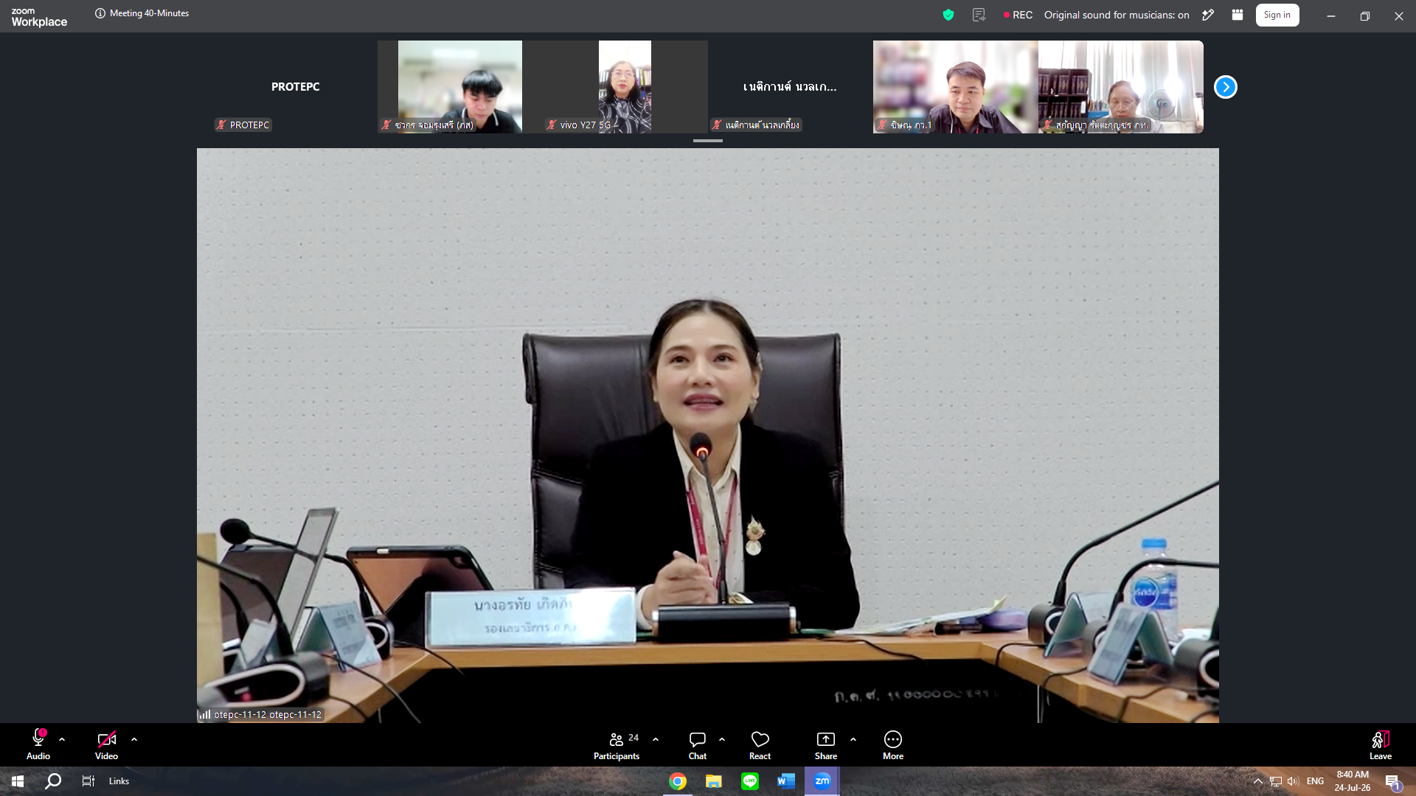Toggle the Video camera on
The height and width of the screenshot is (796, 1416).
pyautogui.click(x=106, y=744)
